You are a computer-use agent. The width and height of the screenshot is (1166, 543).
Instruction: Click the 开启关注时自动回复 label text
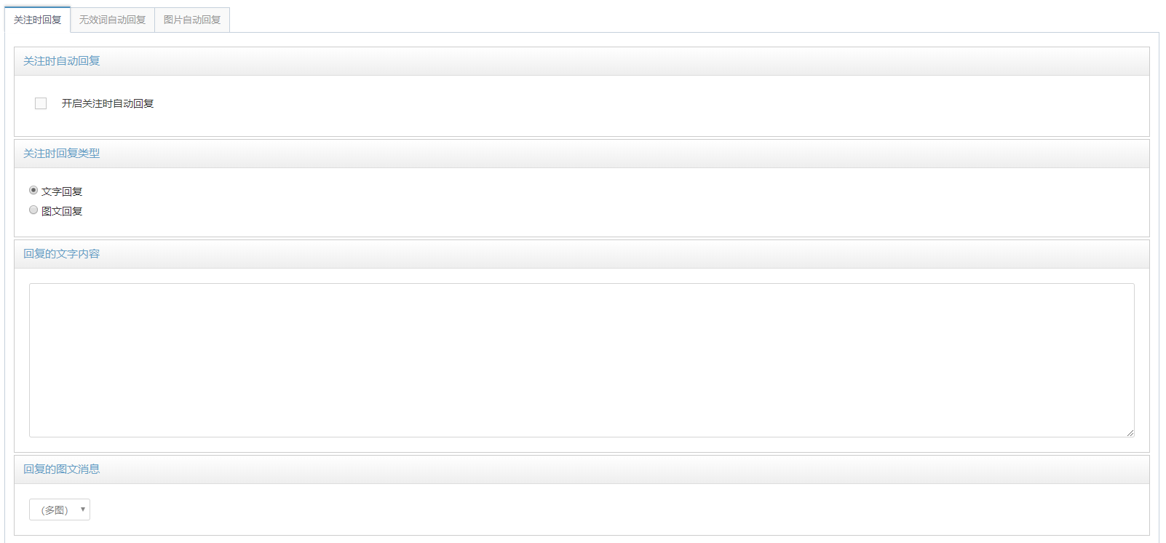108,103
